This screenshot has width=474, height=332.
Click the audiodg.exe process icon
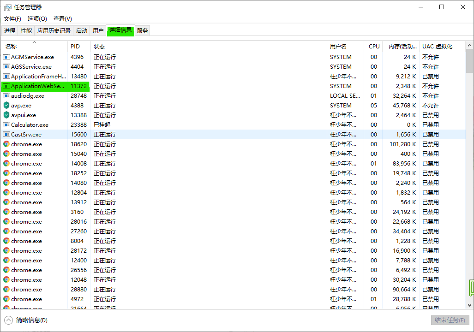click(x=6, y=95)
